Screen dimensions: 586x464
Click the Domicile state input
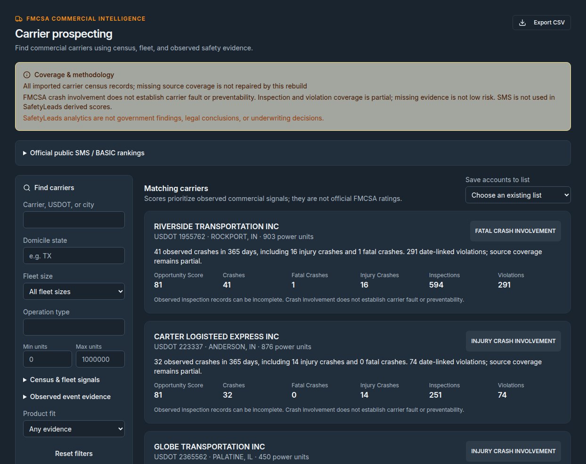tap(74, 256)
